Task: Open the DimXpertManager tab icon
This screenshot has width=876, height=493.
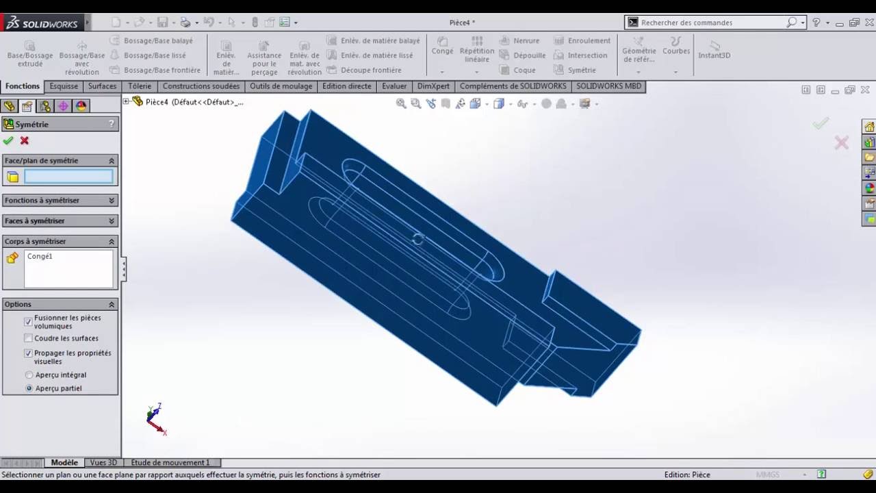Action: tap(63, 106)
